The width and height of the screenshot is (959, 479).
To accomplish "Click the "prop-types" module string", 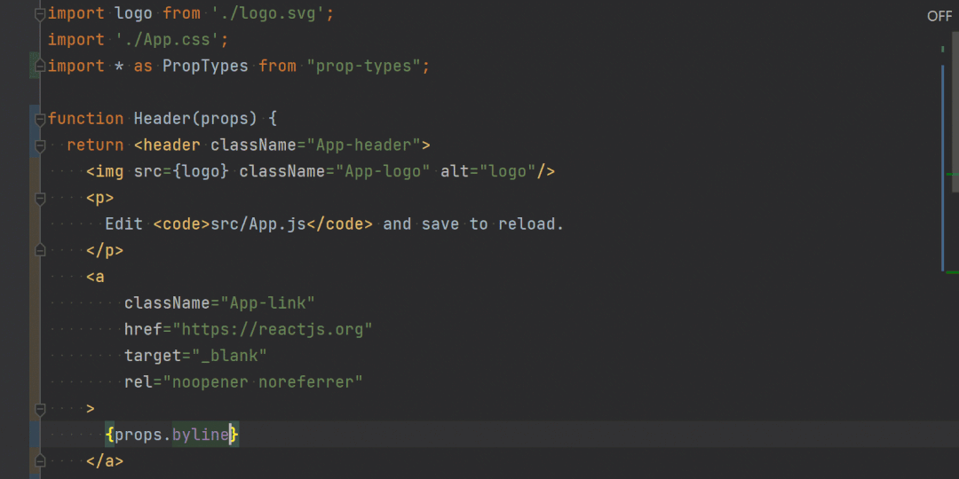I will [x=363, y=66].
